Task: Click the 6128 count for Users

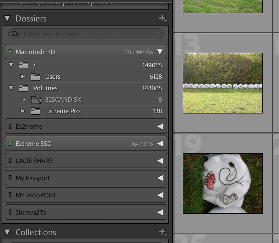Action: coord(156,77)
